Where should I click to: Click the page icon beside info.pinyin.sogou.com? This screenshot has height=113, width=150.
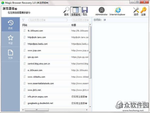coord(24,96)
